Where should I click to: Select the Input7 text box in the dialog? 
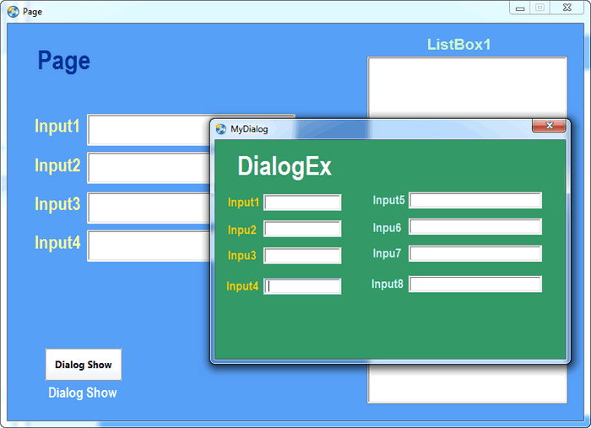pyautogui.click(x=475, y=254)
